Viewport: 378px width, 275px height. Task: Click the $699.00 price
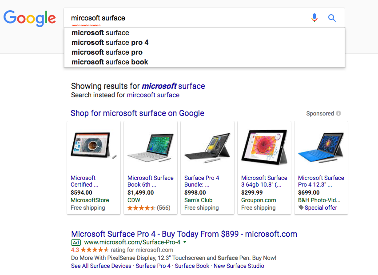[309, 192]
